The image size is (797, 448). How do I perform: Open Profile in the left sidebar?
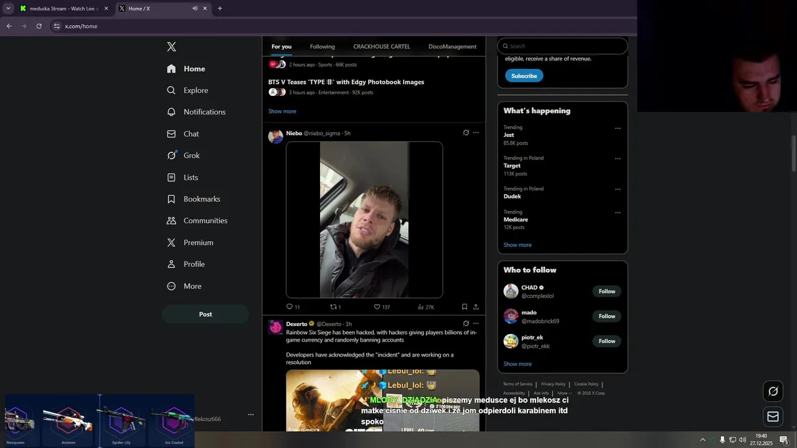[x=186, y=264]
